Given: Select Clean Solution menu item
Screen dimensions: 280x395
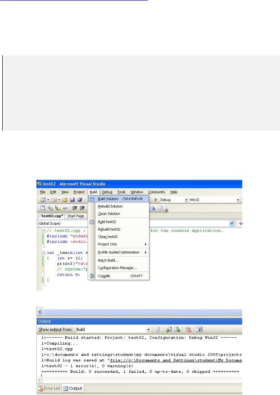Looking at the screenshot, I should pyautogui.click(x=118, y=214).
